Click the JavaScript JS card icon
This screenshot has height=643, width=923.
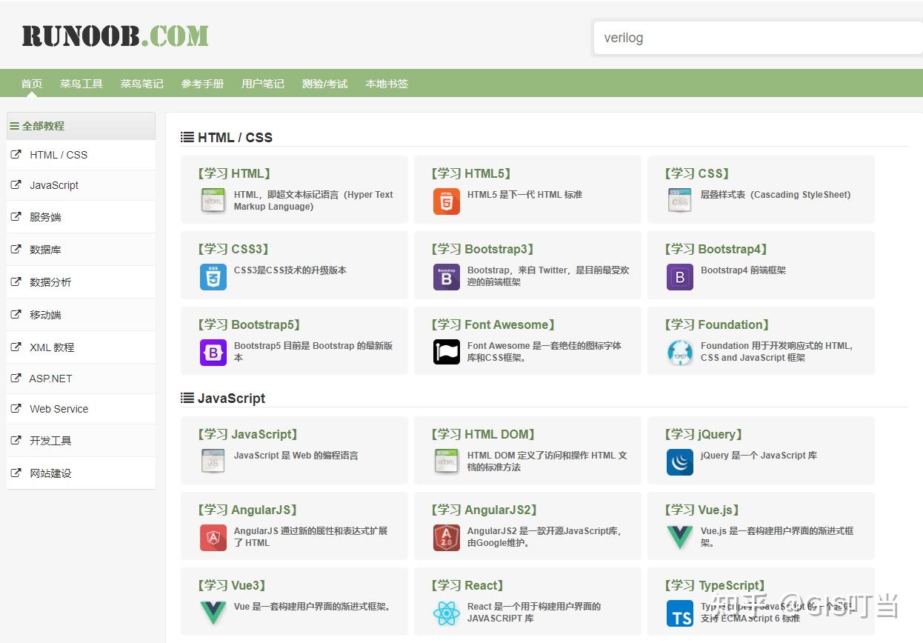pyautogui.click(x=213, y=462)
